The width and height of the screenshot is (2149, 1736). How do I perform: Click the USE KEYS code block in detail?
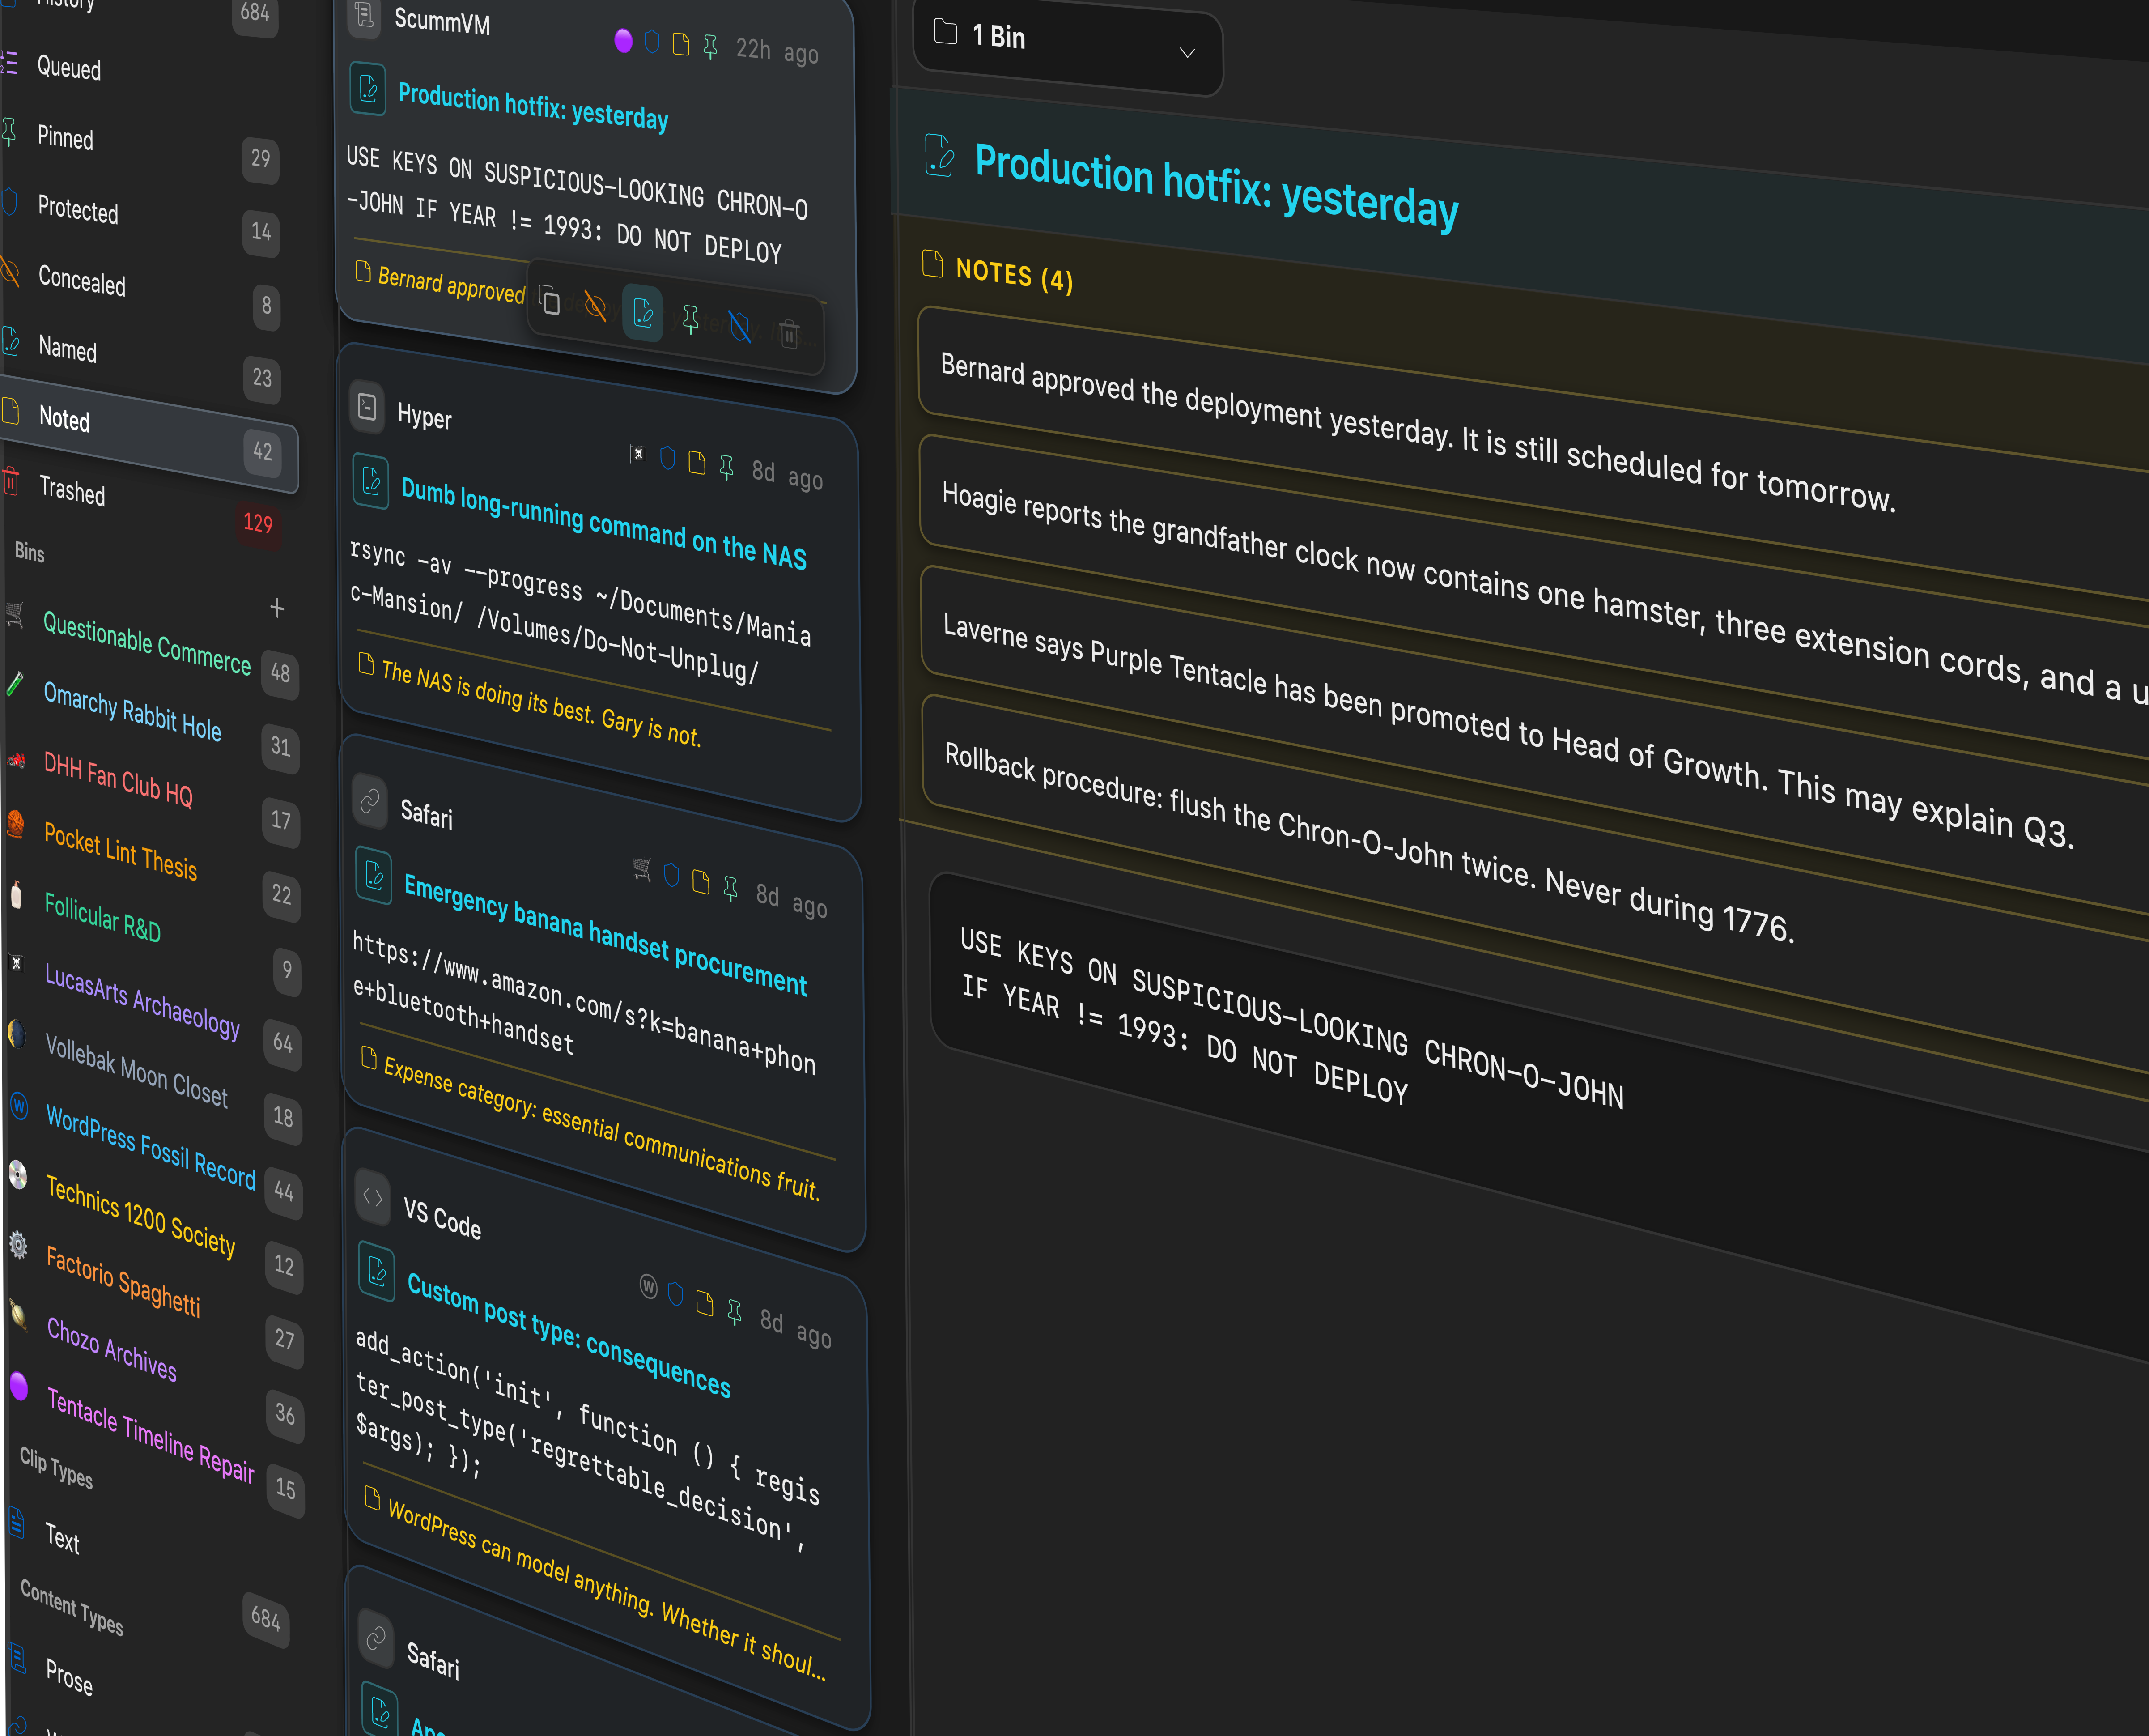click(x=1539, y=1110)
